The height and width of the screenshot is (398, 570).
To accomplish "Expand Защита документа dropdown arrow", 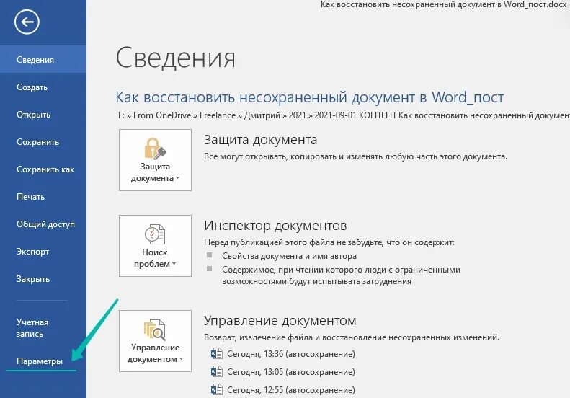I will pyautogui.click(x=178, y=178).
